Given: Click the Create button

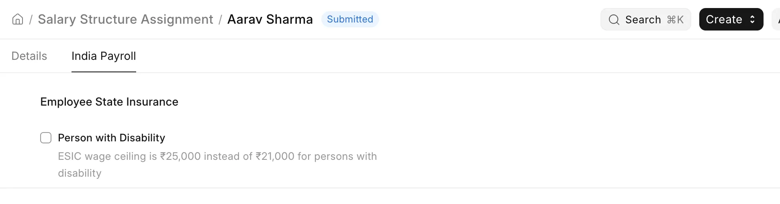Looking at the screenshot, I should [731, 19].
